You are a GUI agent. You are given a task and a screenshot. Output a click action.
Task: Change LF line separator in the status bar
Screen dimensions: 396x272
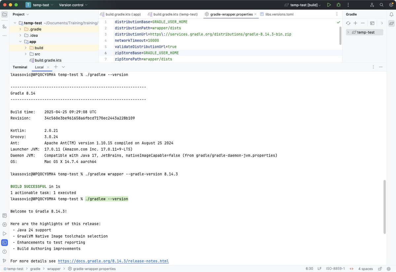click(x=319, y=269)
